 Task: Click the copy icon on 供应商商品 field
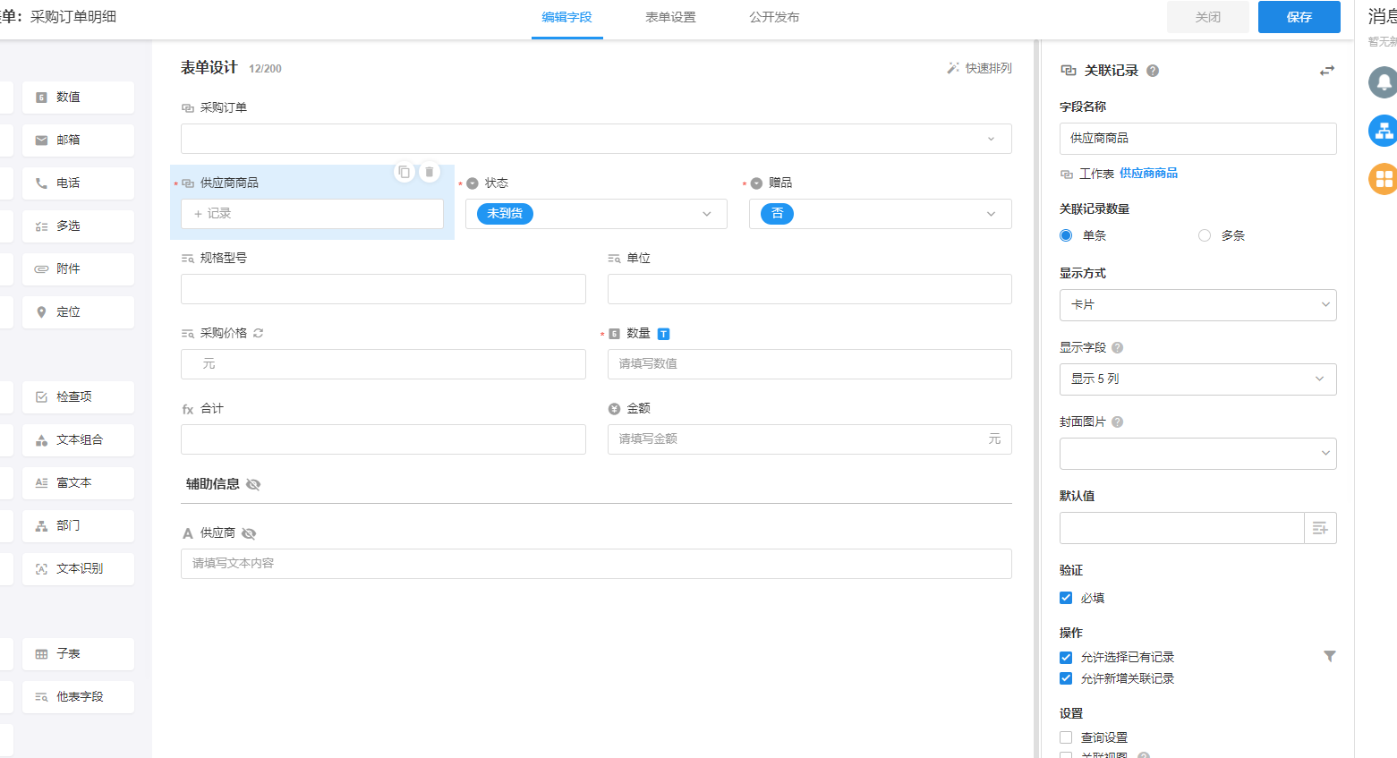[405, 172]
